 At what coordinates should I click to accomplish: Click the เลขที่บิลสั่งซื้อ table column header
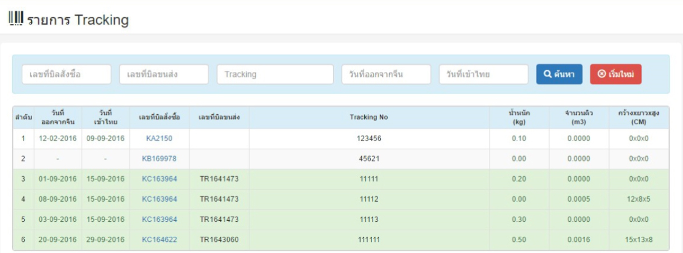tap(159, 118)
